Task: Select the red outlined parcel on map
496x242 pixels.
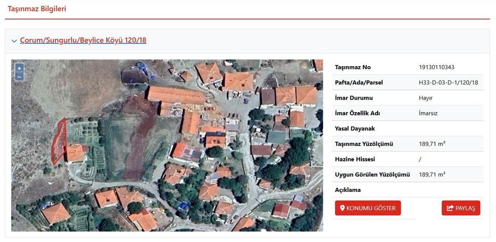Action: point(58,143)
